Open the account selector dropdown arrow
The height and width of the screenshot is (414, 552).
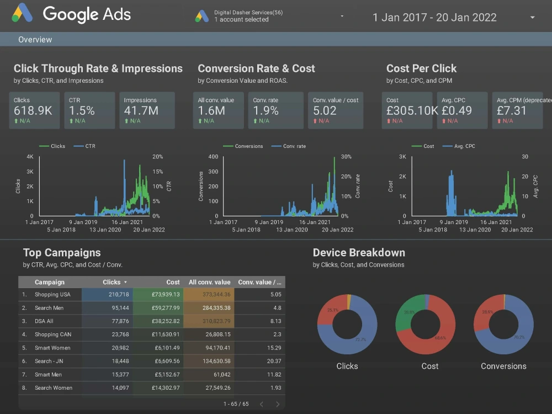coord(342,16)
